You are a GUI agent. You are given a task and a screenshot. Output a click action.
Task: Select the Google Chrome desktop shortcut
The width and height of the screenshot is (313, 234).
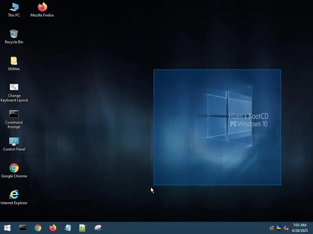tap(14, 171)
